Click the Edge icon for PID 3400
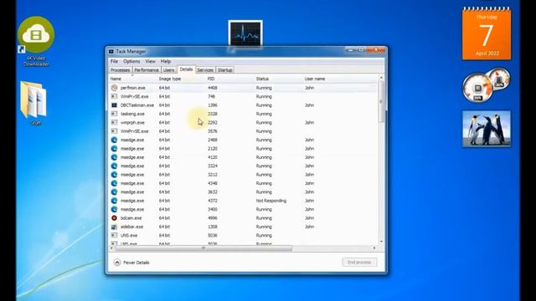The height and width of the screenshot is (301, 536). [x=114, y=209]
